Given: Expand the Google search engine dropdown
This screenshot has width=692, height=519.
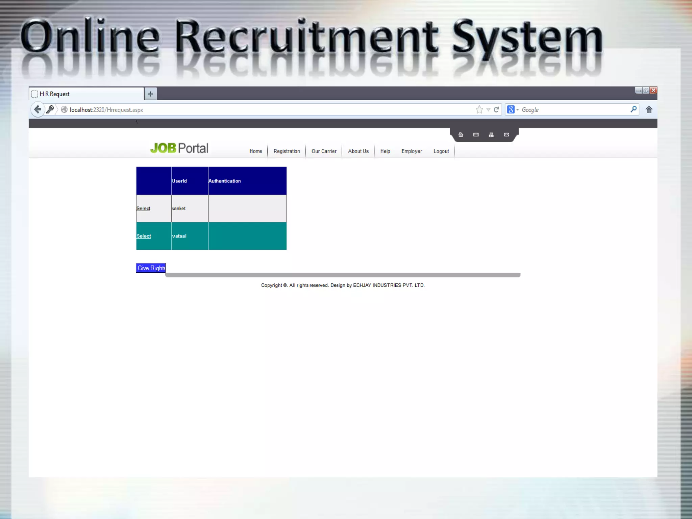Looking at the screenshot, I should 517,109.
